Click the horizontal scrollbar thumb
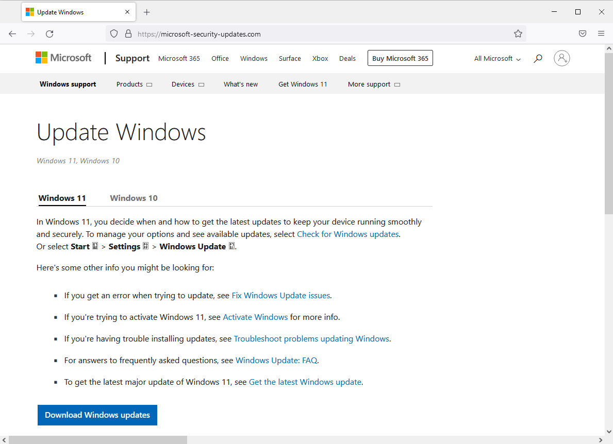 98,440
